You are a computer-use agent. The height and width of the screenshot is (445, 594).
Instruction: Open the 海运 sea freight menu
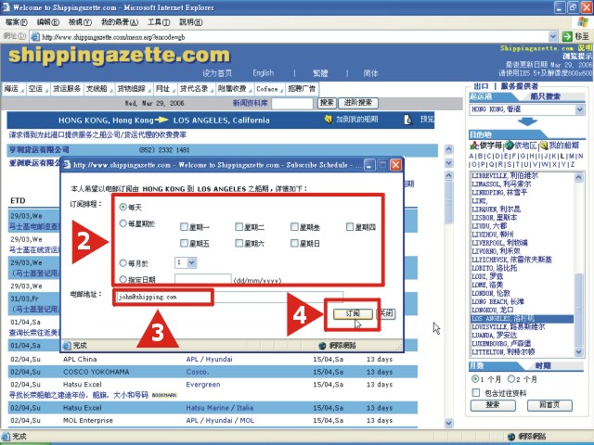pyautogui.click(x=14, y=89)
